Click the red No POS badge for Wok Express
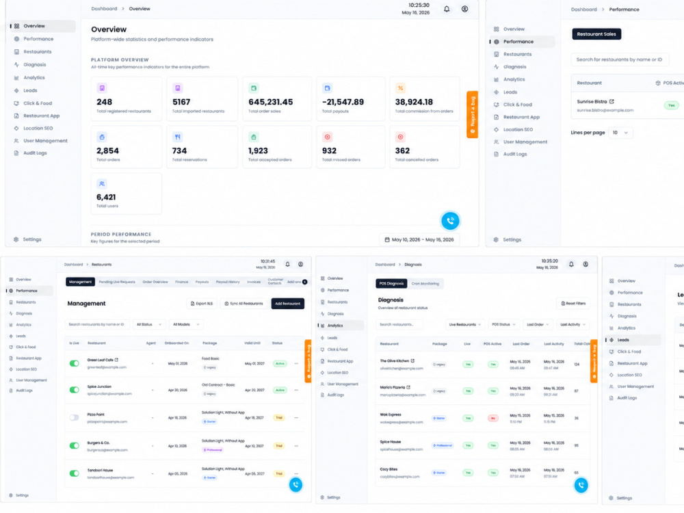The image size is (684, 513). [493, 419]
